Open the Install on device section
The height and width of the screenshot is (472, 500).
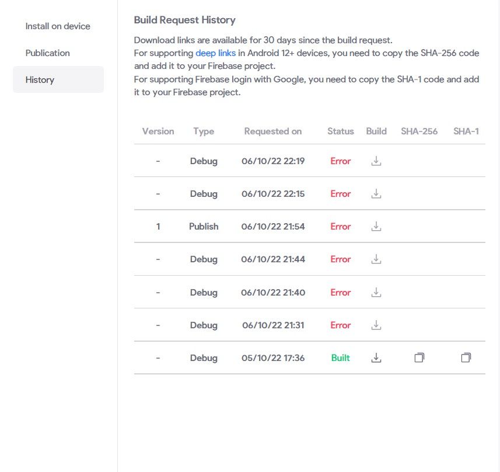(58, 26)
